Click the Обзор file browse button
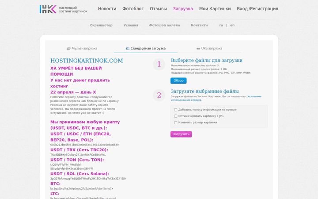This screenshot has height=199, width=318. (x=178, y=80)
